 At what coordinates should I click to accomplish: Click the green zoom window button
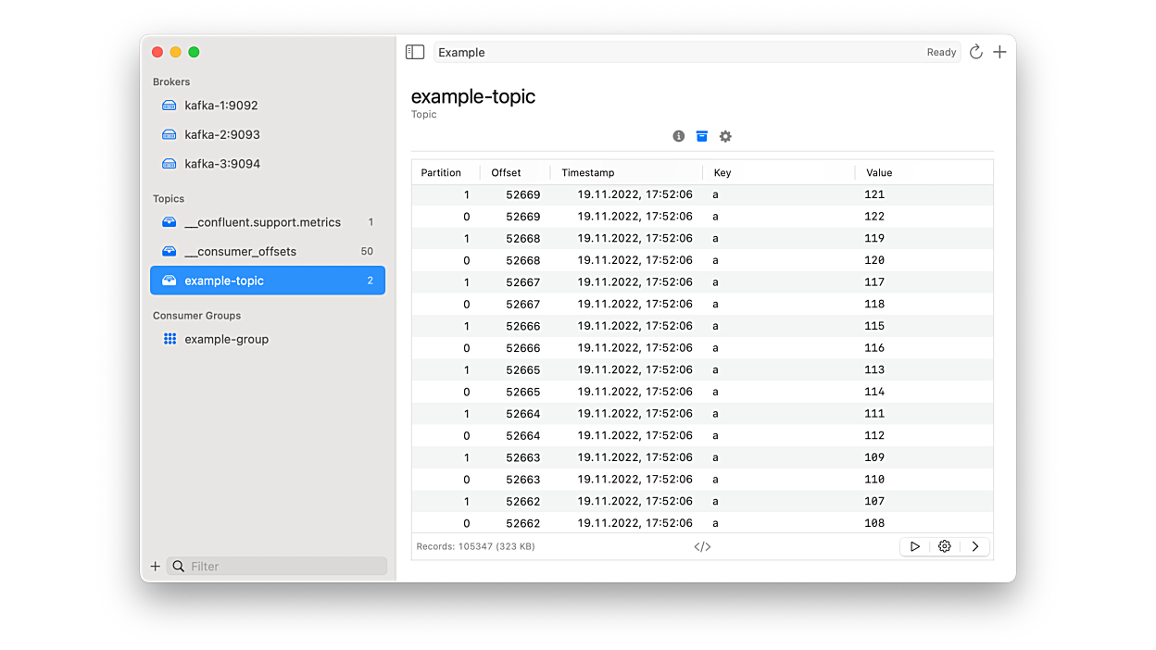coord(194,53)
